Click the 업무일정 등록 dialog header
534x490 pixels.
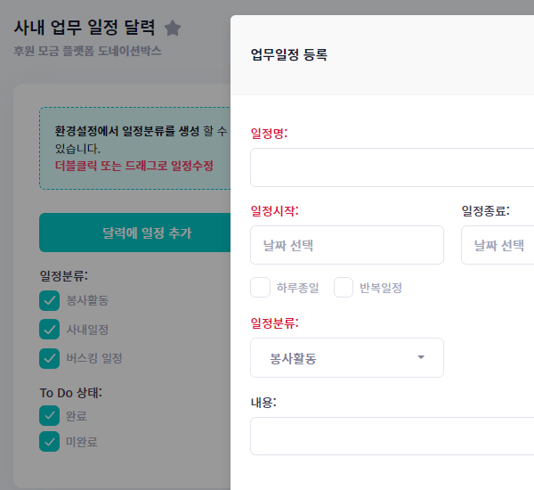pos(289,55)
